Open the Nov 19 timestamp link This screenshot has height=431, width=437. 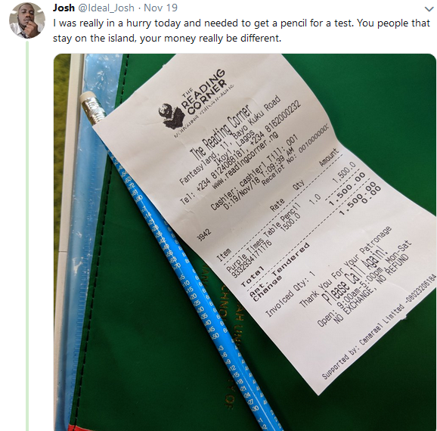(160, 8)
